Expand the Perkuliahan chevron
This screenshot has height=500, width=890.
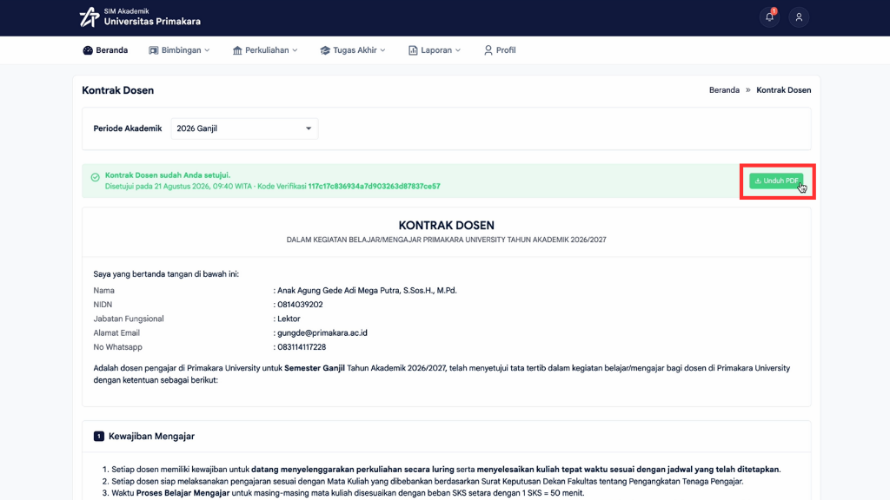(x=296, y=50)
